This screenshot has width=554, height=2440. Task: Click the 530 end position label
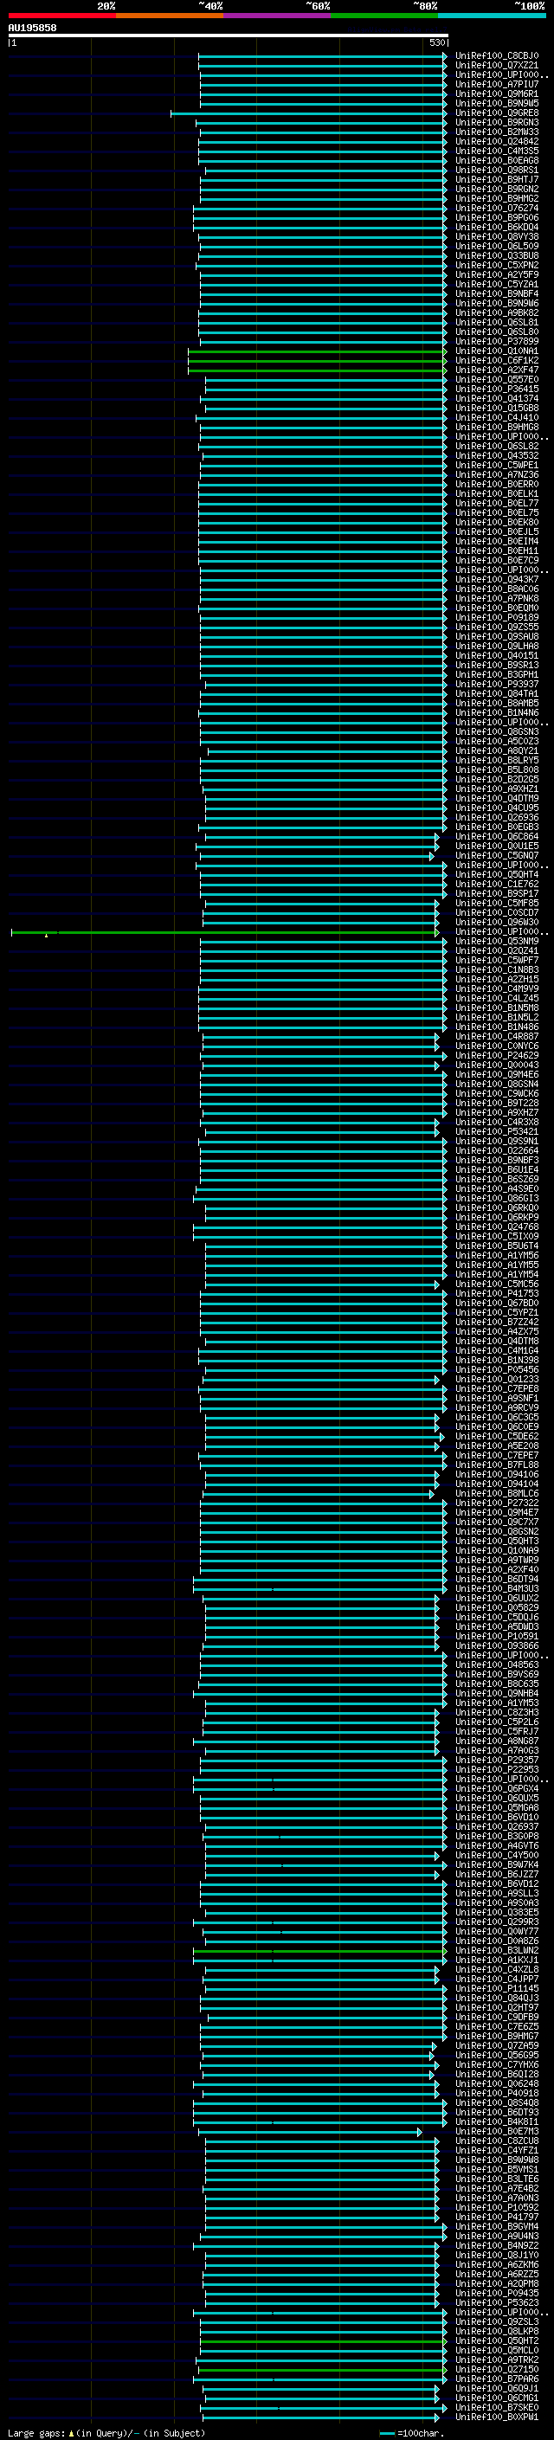(x=436, y=42)
